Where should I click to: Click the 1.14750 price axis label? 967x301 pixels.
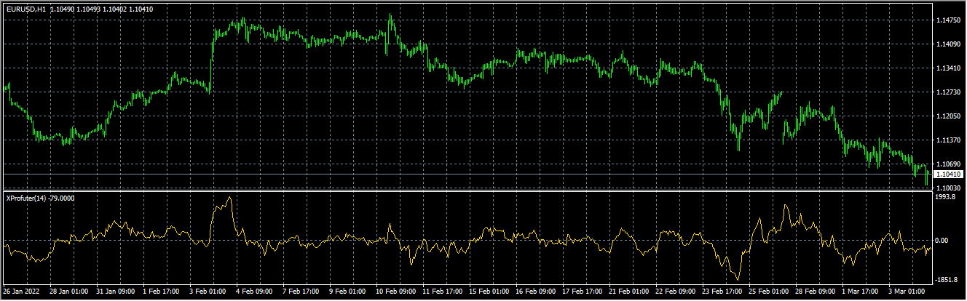(949, 21)
